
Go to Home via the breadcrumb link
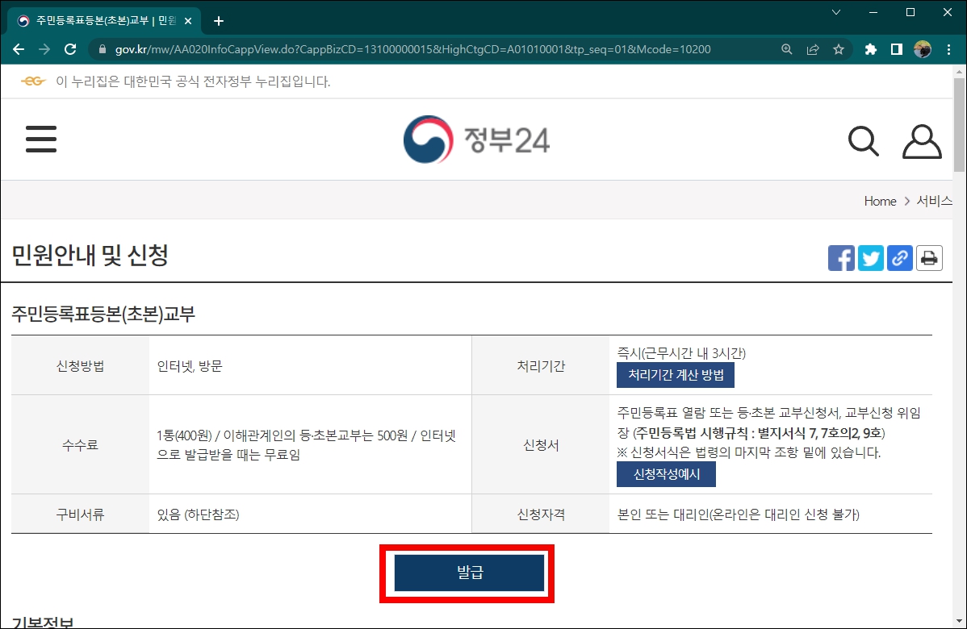pos(879,201)
